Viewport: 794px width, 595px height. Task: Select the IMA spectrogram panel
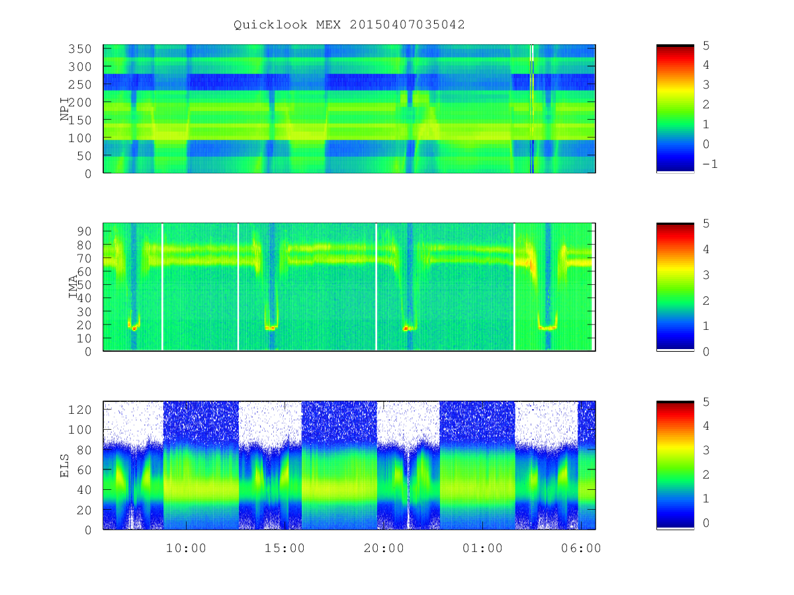click(349, 287)
